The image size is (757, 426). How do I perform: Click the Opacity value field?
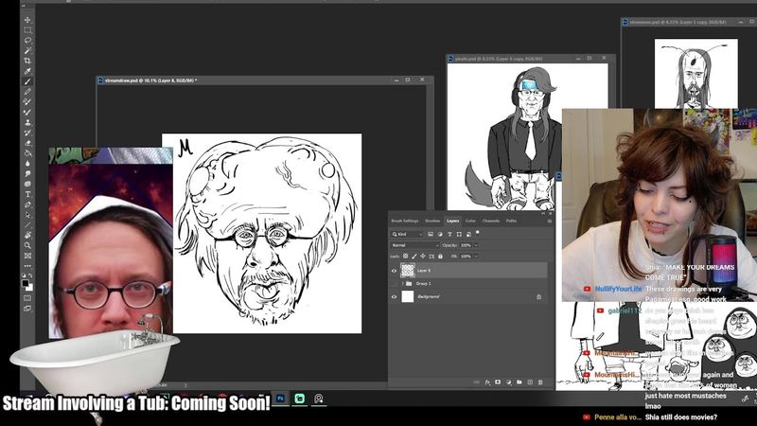click(x=466, y=245)
